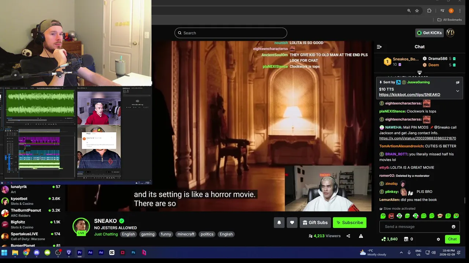Toggle the notification bell for SNEAKO
Viewport: 469px width, 263px height.
(279, 222)
